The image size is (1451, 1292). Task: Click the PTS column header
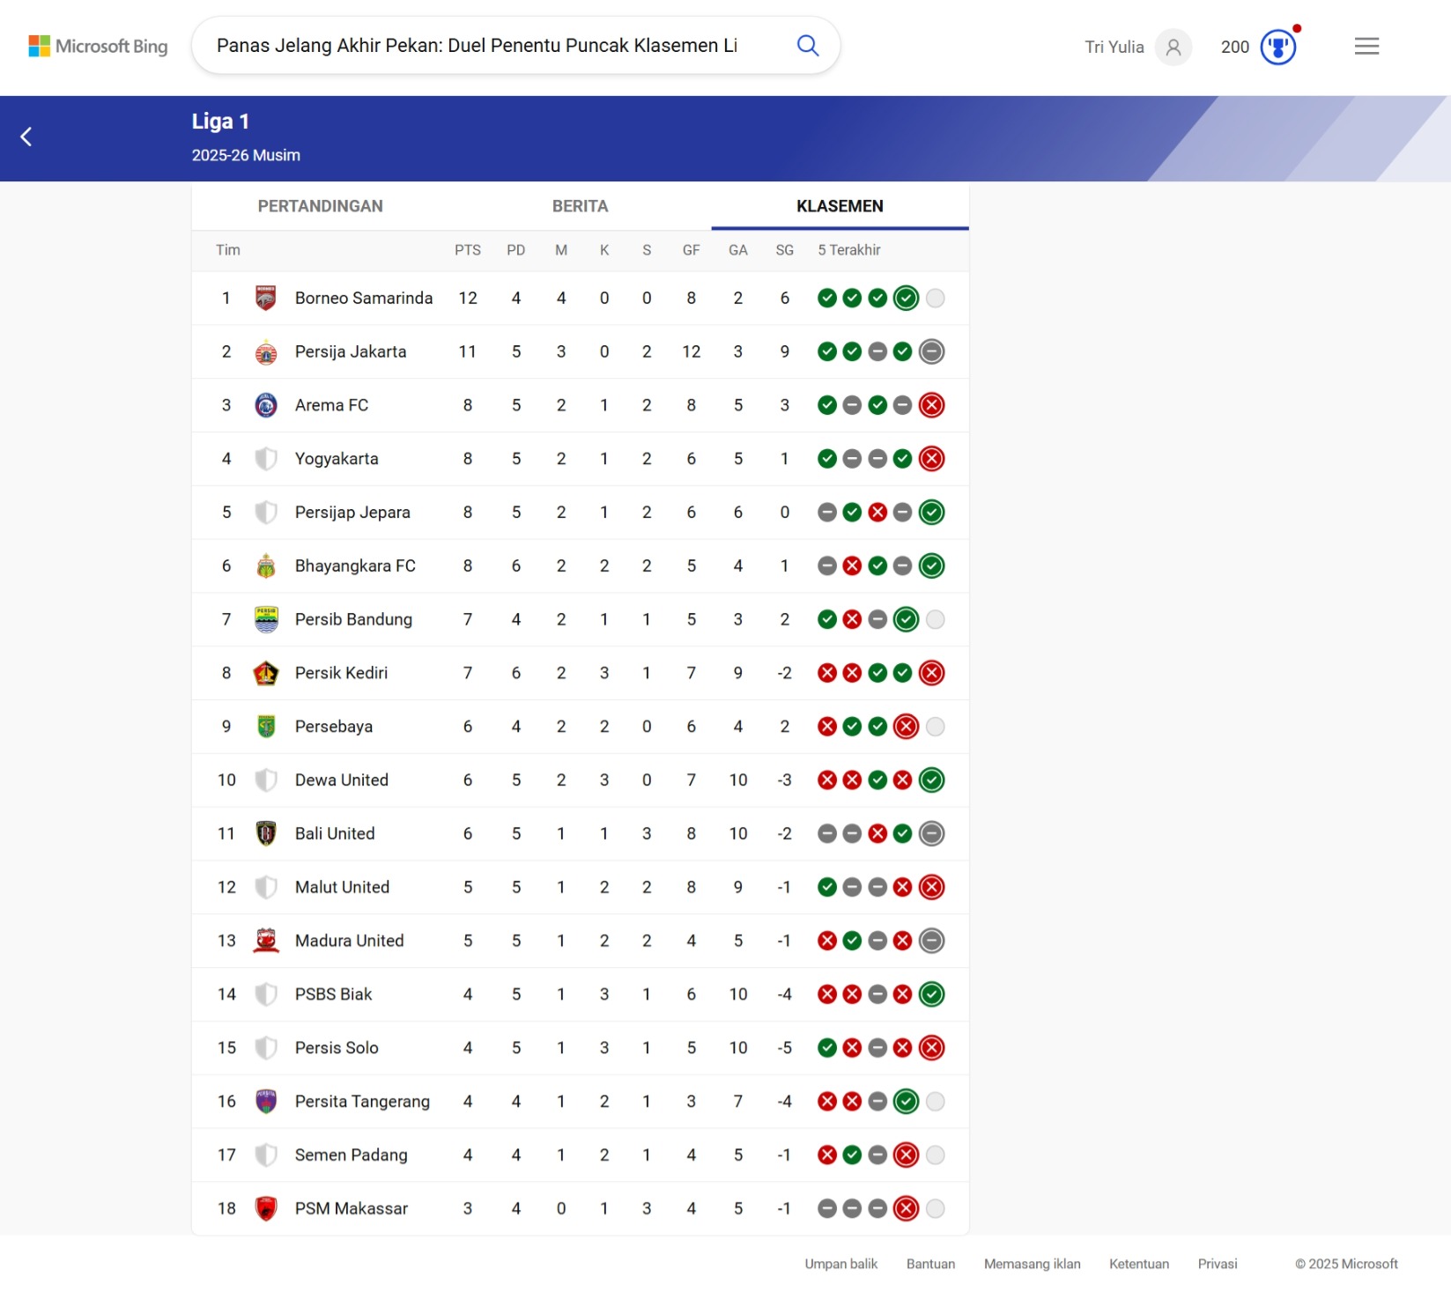tap(468, 250)
